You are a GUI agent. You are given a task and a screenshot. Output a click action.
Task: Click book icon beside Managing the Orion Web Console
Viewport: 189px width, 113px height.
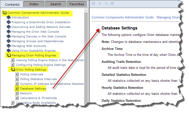coord(9,32)
